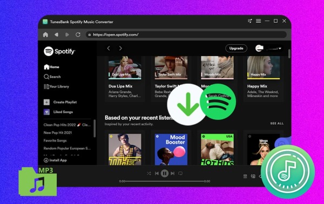Reload the page with refresh icon
The width and height of the screenshot is (324, 204).
pyautogui.click(x=78, y=35)
